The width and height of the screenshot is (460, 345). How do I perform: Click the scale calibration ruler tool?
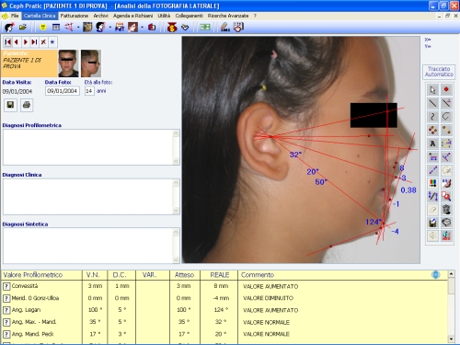pyautogui.click(x=432, y=196)
